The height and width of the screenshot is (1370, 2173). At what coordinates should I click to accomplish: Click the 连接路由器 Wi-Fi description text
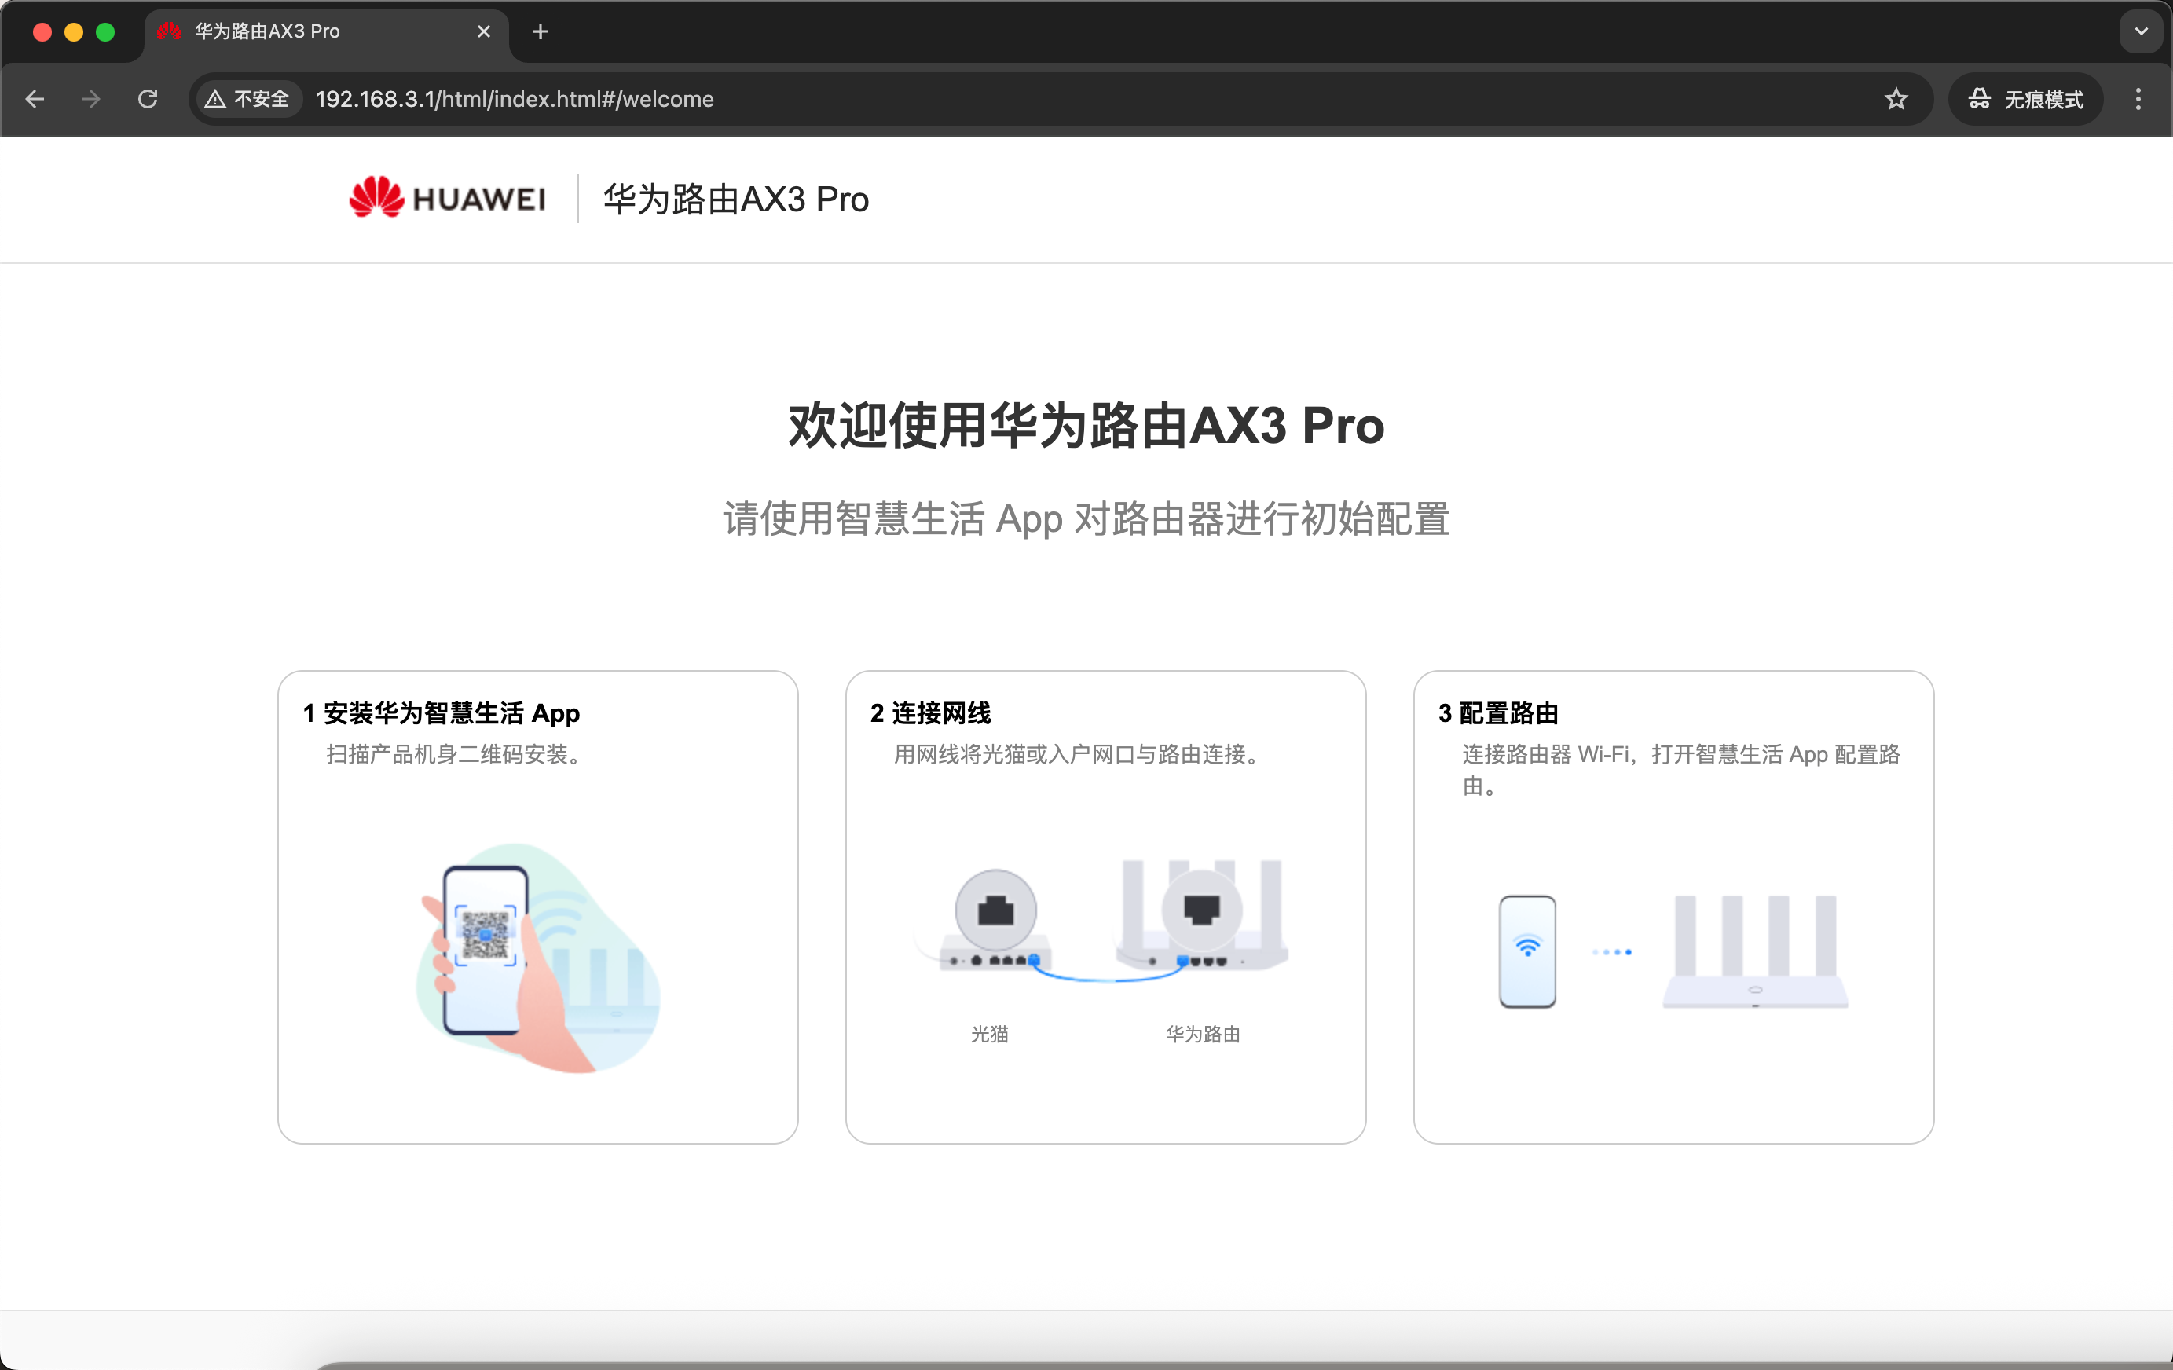point(1680,770)
